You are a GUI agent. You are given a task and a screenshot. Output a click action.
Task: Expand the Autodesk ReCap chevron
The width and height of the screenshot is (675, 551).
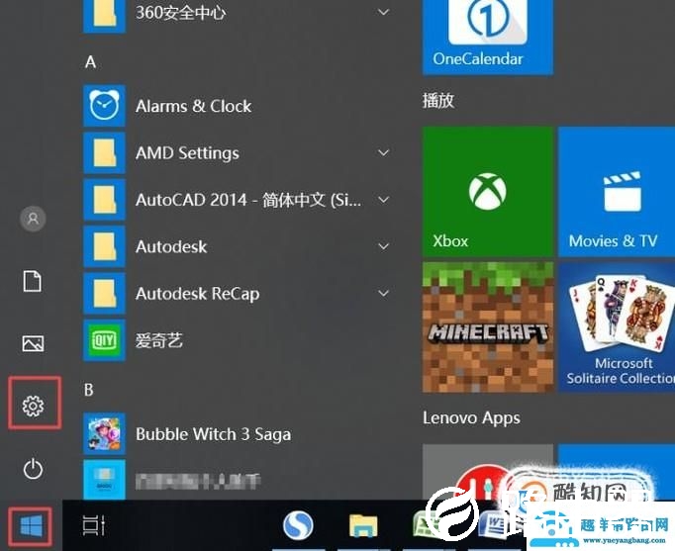384,294
